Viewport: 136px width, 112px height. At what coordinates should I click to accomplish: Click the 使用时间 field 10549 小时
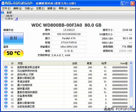[123, 51]
